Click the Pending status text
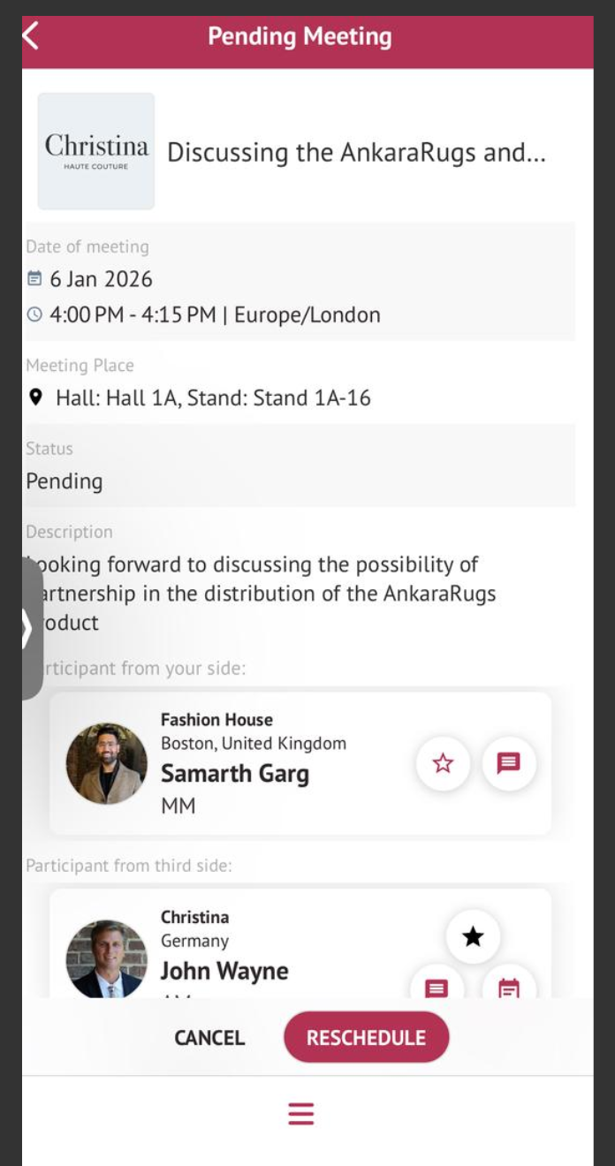The height and width of the screenshot is (1166, 615). point(64,481)
